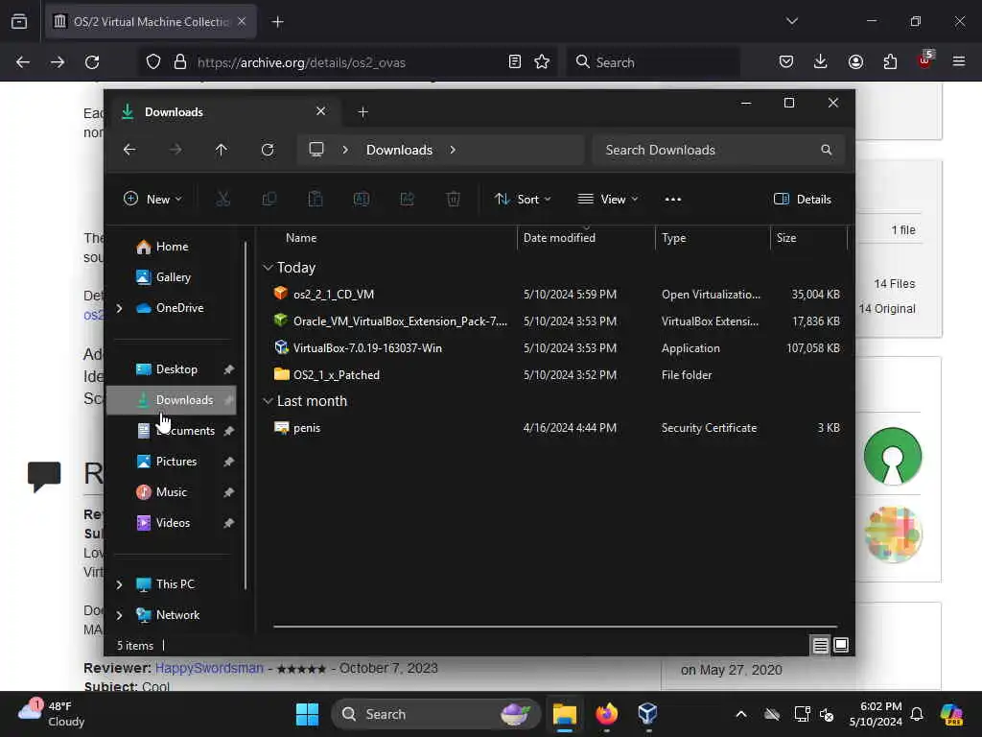Image resolution: width=982 pixels, height=737 pixels.
Task: Reload the Firefox page
Action: pos(92,62)
